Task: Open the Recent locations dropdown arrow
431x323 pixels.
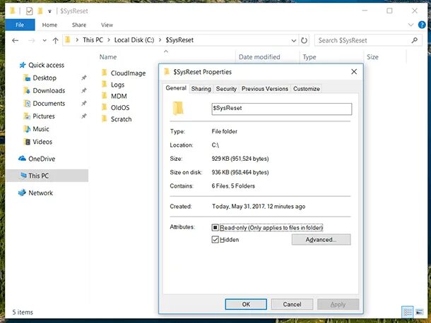Action: pos(45,41)
